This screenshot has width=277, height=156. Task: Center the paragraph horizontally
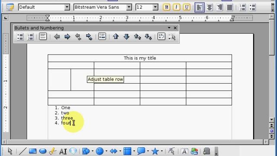click(209, 7)
